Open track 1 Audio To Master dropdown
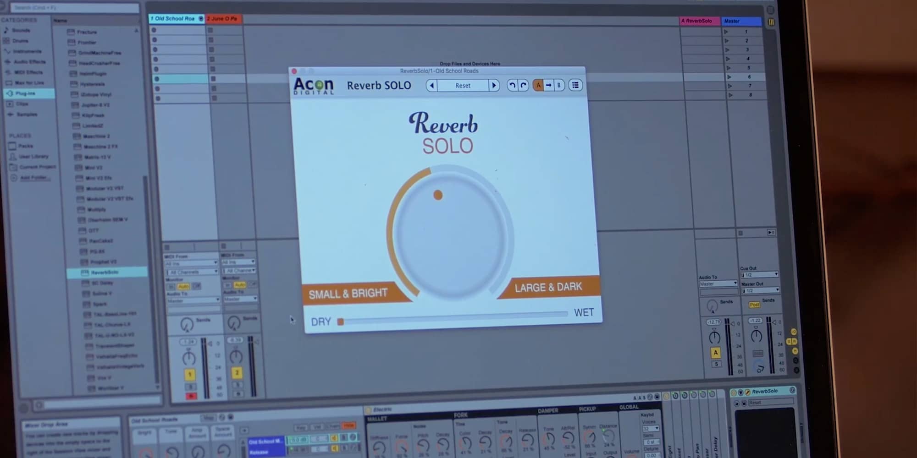 pyautogui.click(x=193, y=301)
